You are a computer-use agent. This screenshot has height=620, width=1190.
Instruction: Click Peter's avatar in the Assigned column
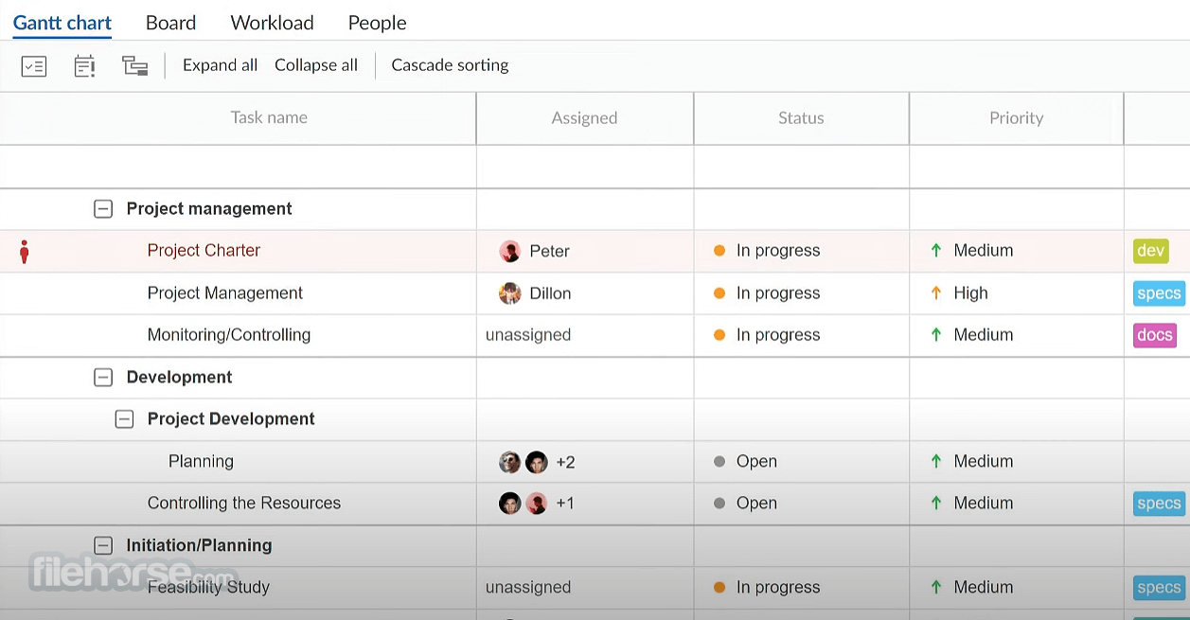(x=510, y=251)
